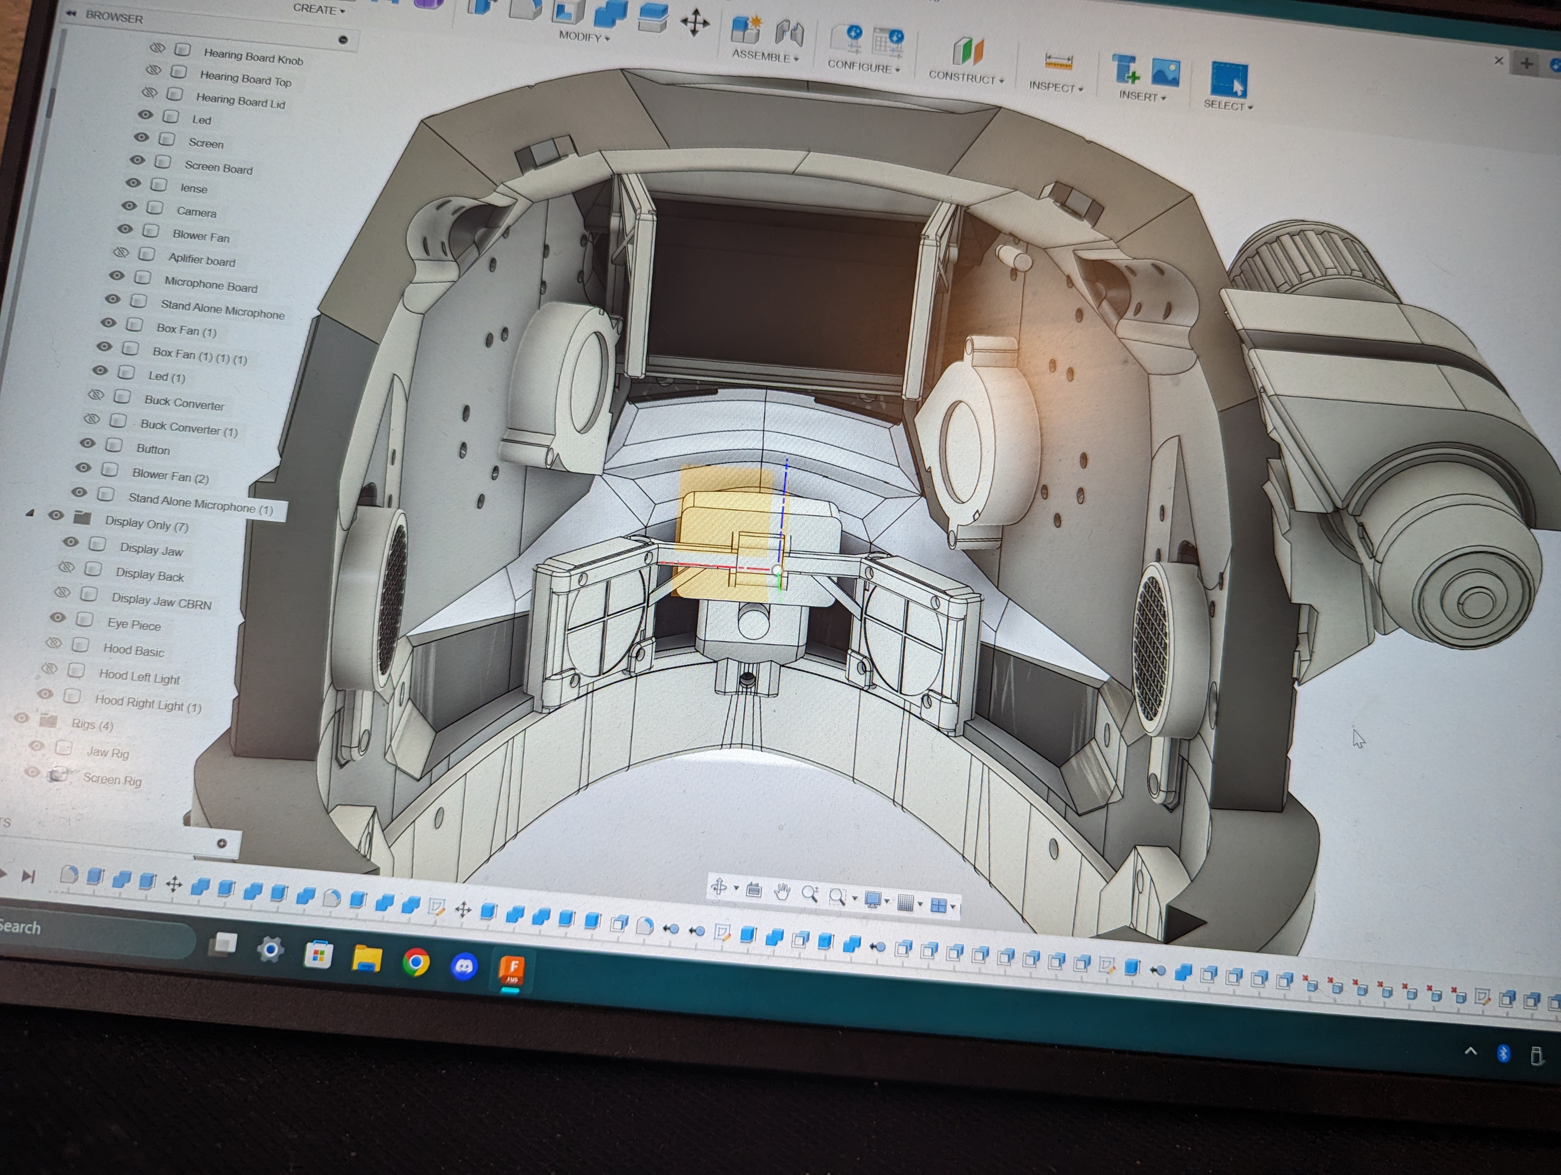Click the window Select tool icon

pyautogui.click(x=1229, y=79)
